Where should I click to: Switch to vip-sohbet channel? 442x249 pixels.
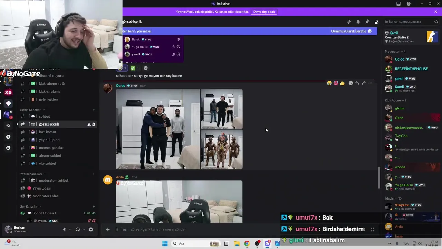(58, 164)
